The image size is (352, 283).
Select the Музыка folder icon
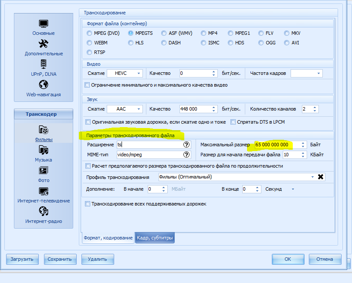[x=44, y=150]
